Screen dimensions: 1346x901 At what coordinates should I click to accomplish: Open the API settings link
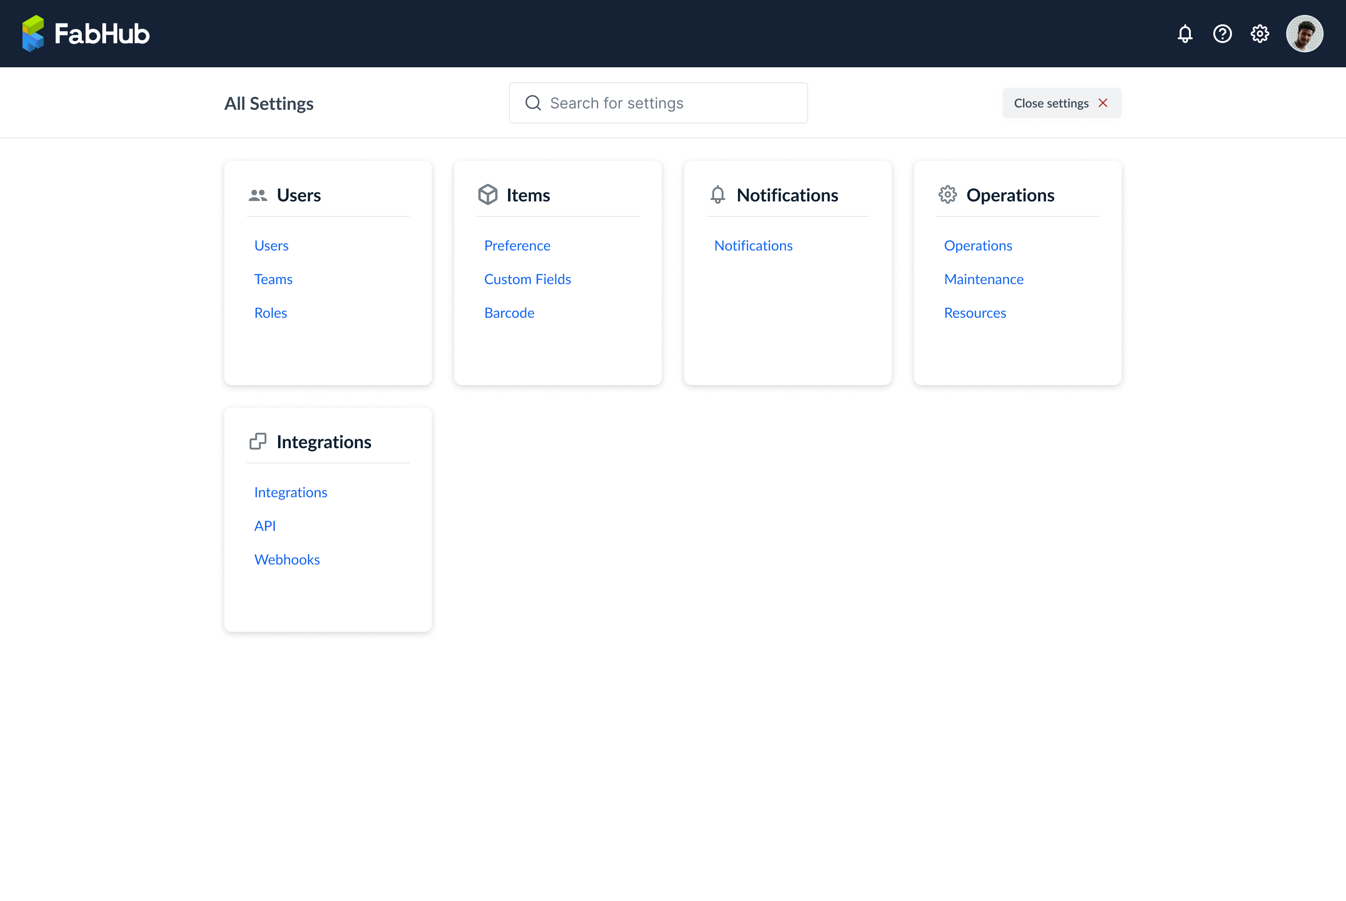click(265, 526)
